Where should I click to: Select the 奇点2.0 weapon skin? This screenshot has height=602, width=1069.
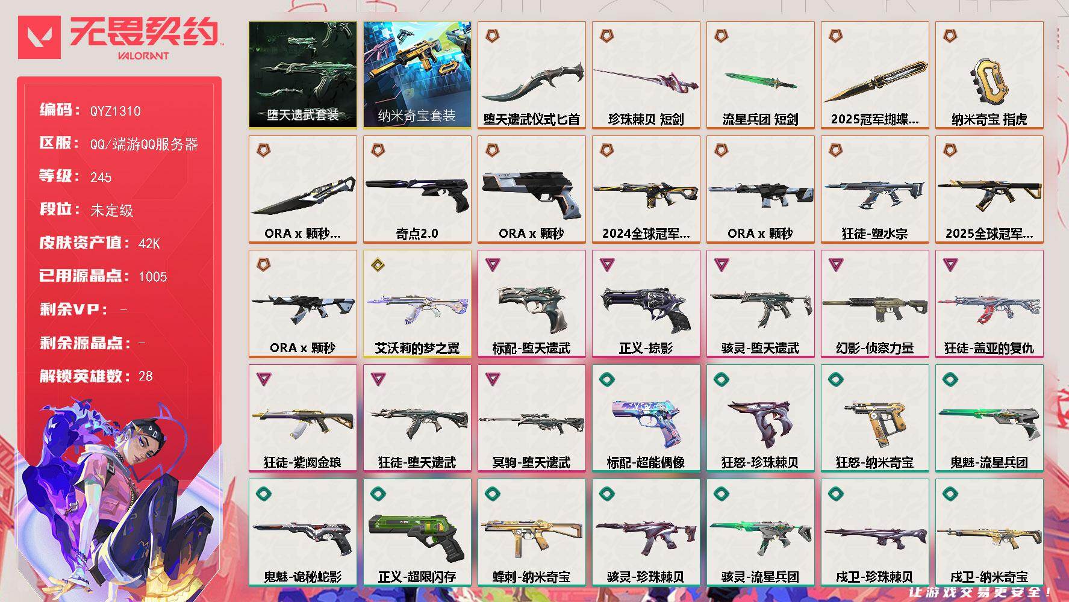click(x=417, y=189)
